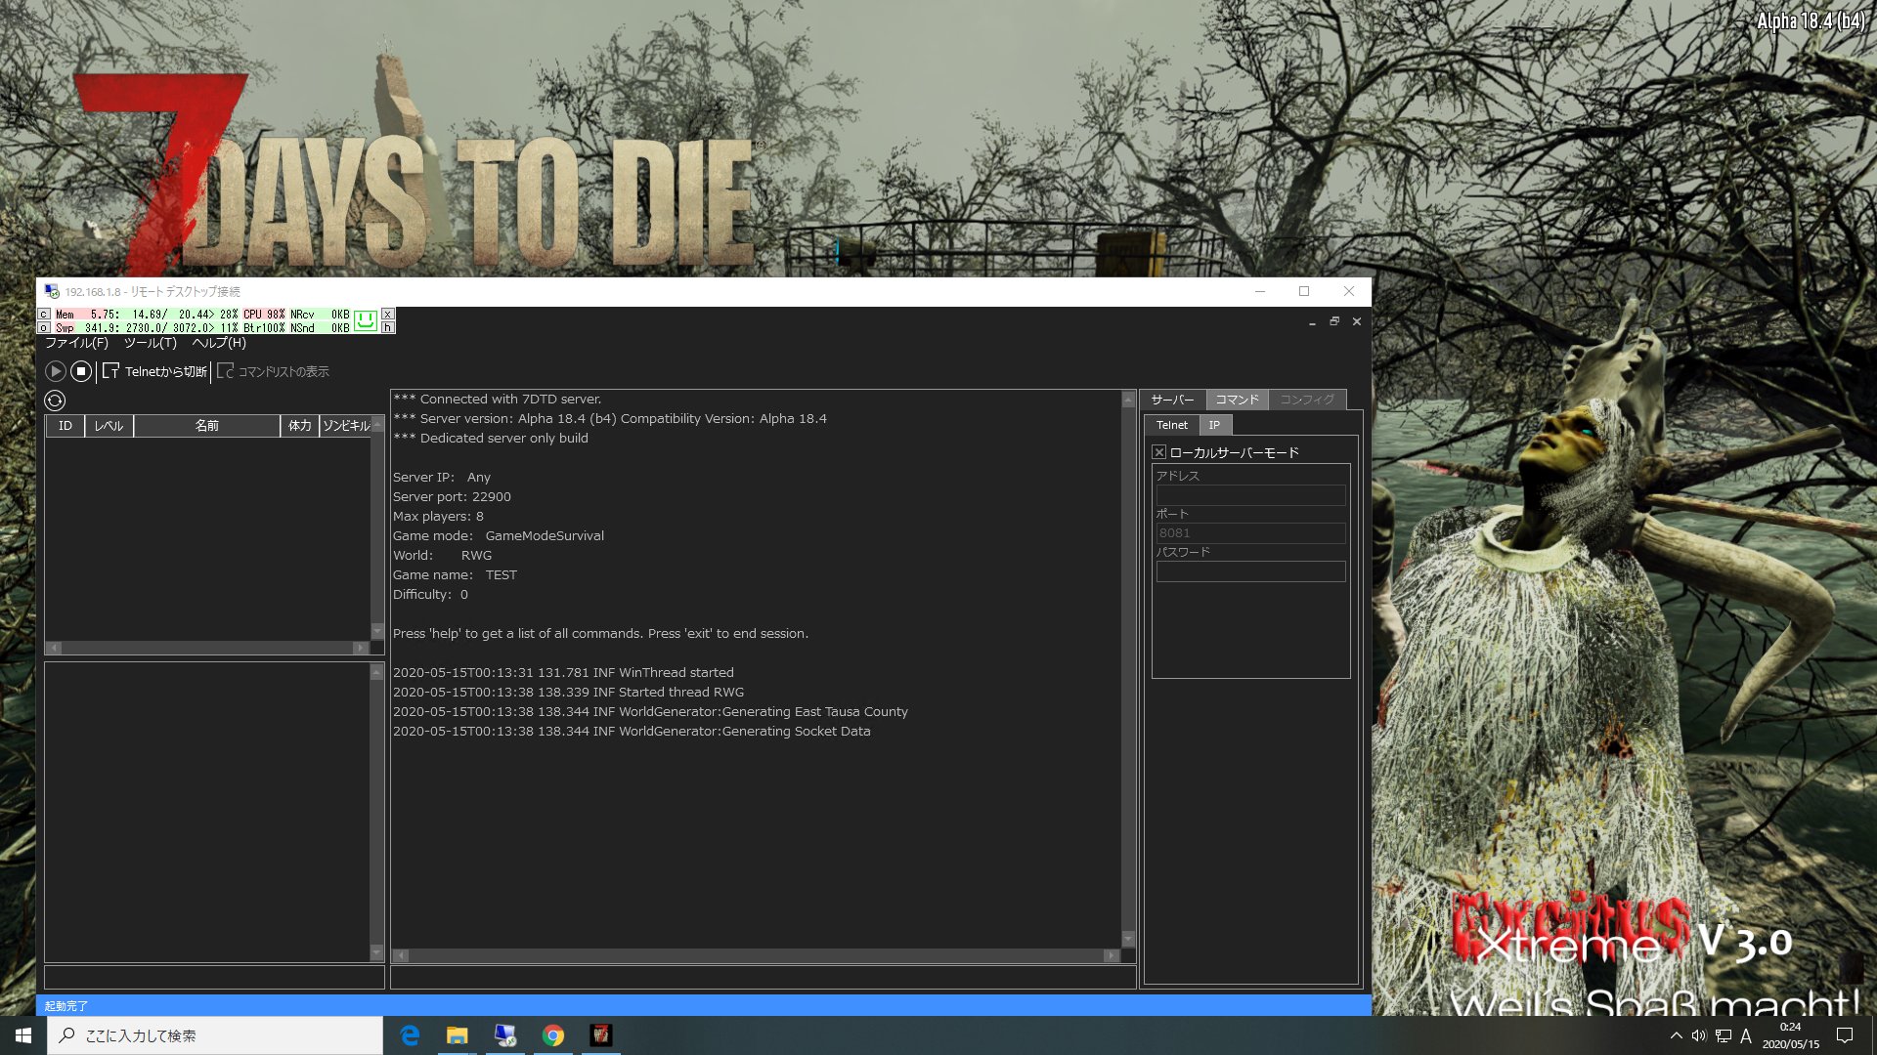The image size is (1877, 1055).
Task: Click the パスワード input field
Action: pos(1250,571)
